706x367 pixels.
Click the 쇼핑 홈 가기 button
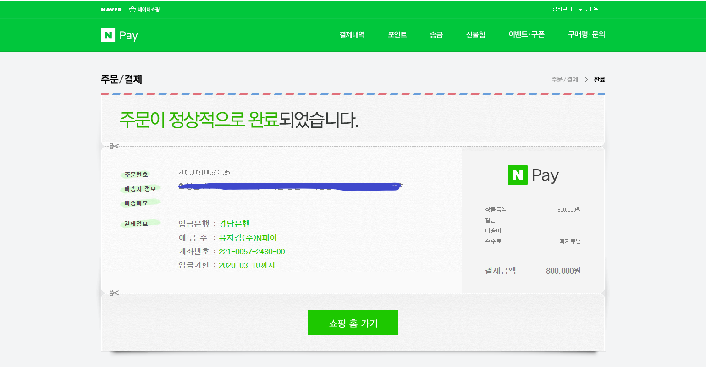(x=353, y=323)
